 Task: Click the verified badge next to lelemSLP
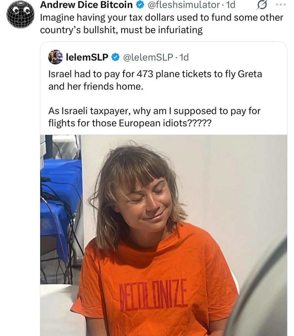115,57
